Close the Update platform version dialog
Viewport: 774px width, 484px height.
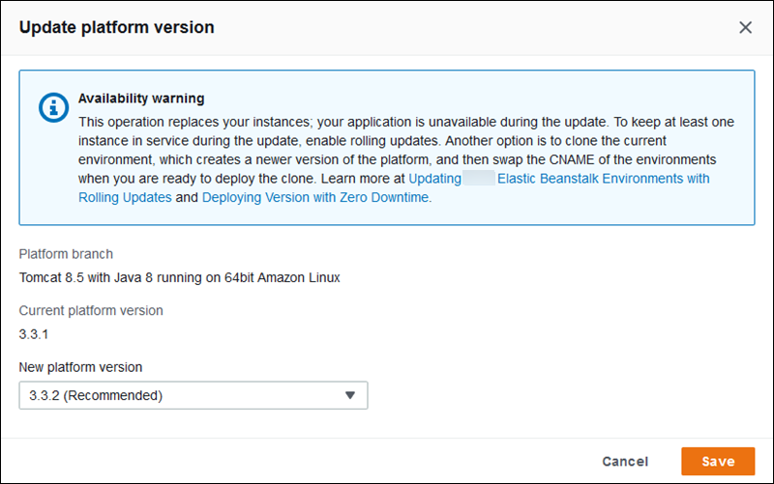(x=745, y=27)
